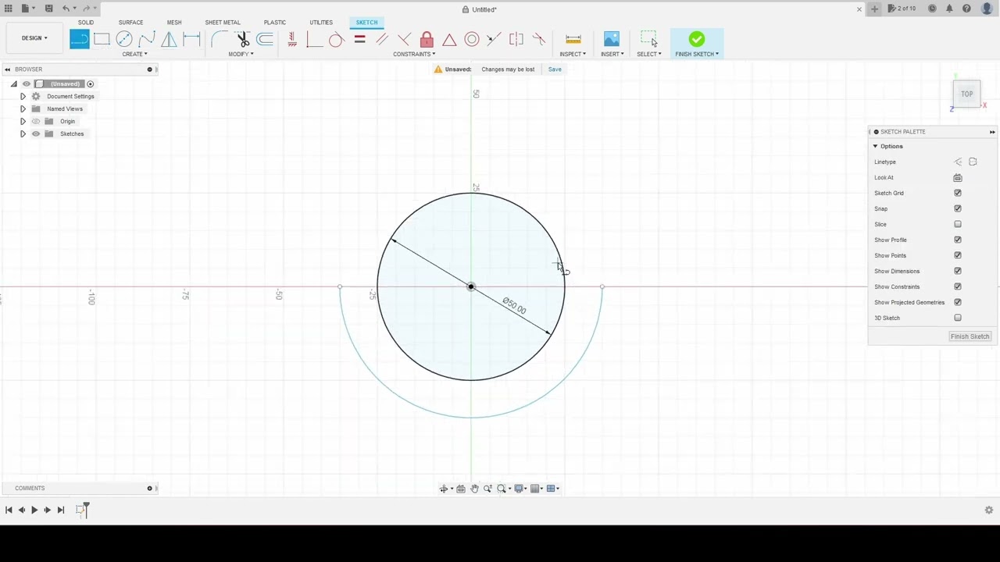Viewport: 1000px width, 562px height.
Task: Click the TOP face of the ViewCube
Action: (x=966, y=94)
